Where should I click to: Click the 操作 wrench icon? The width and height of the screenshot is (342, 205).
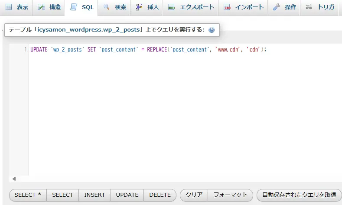coord(277,7)
